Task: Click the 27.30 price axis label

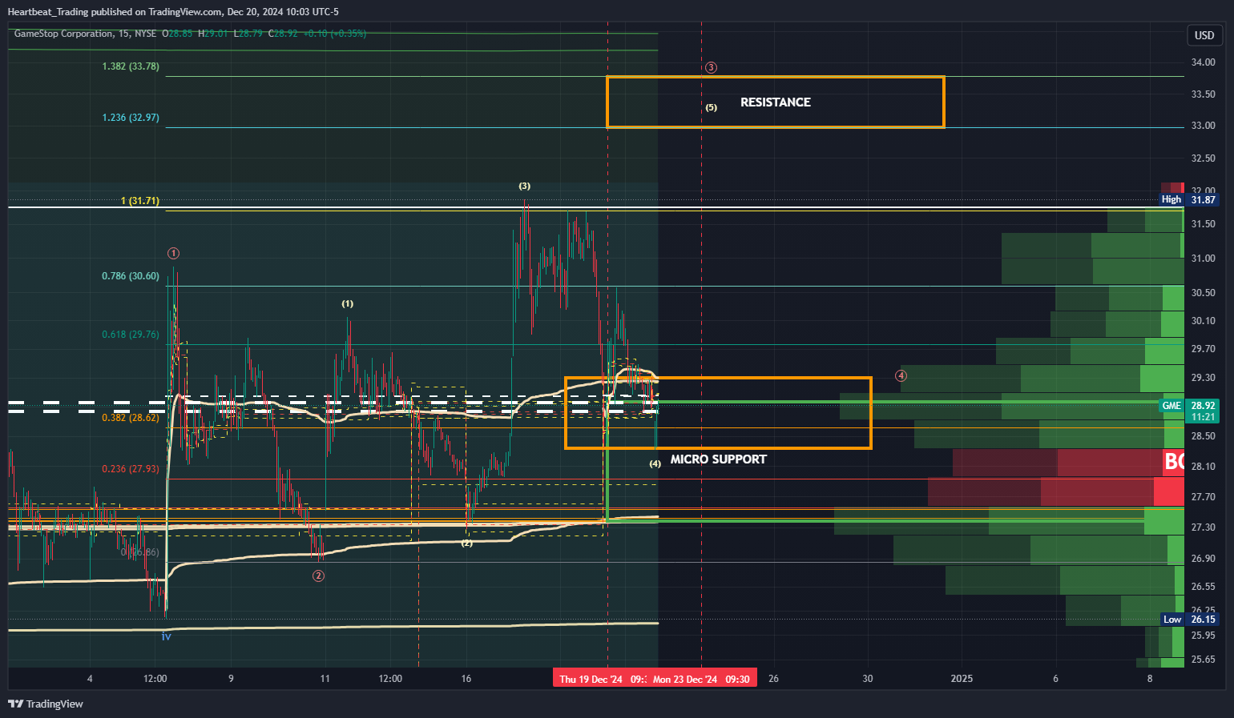Action: (1203, 527)
